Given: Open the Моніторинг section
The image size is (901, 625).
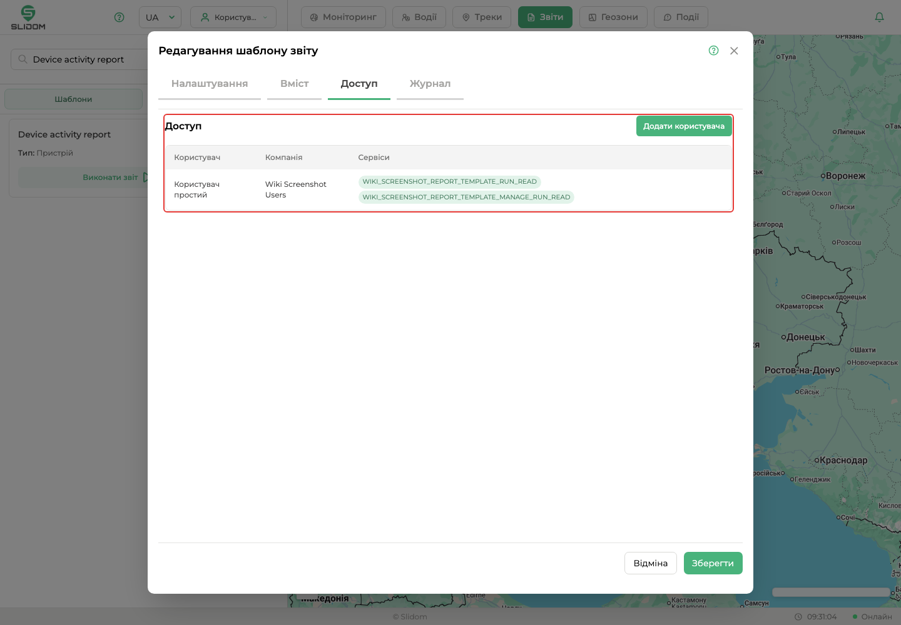Looking at the screenshot, I should pyautogui.click(x=344, y=17).
